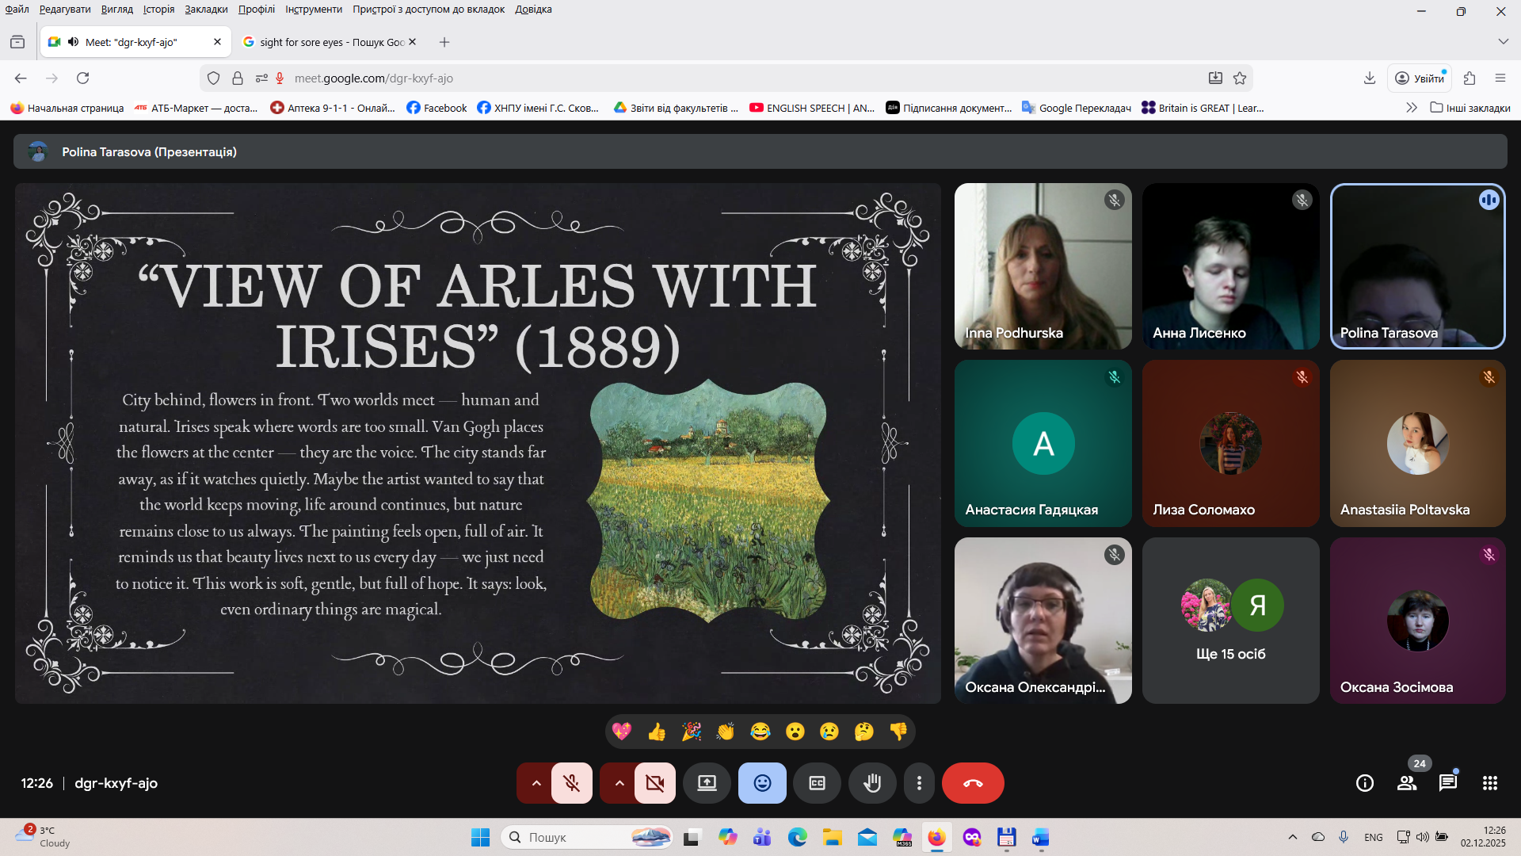Viewport: 1521px width, 856px height.
Task: Toggle closed captions CC button
Action: (817, 783)
